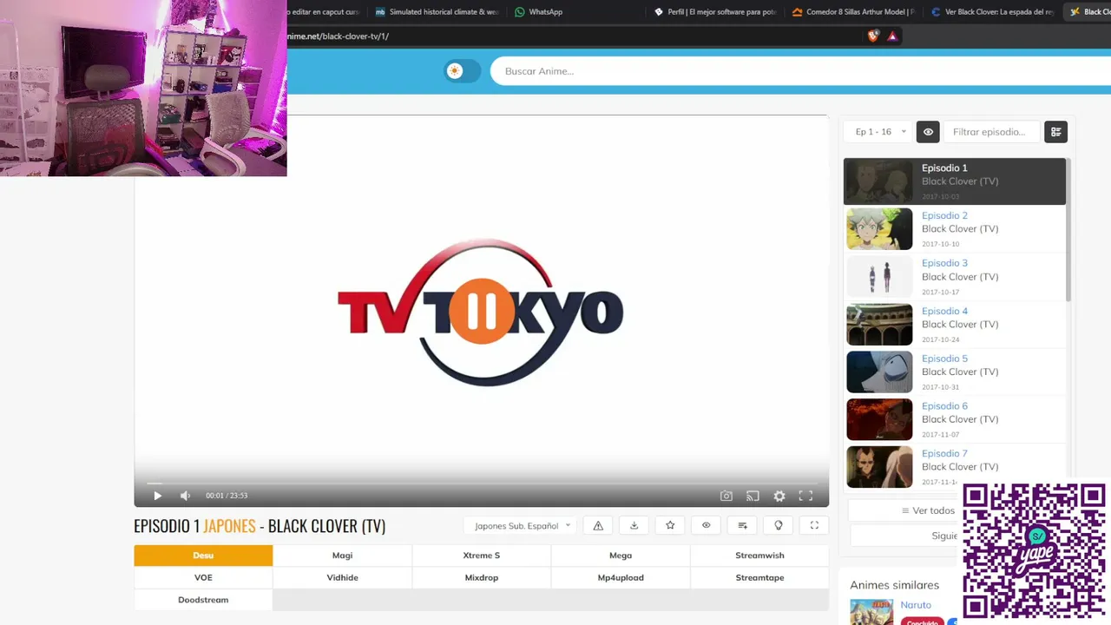Select Episodio 1 in the episode list
1111x625 pixels.
[954, 181]
